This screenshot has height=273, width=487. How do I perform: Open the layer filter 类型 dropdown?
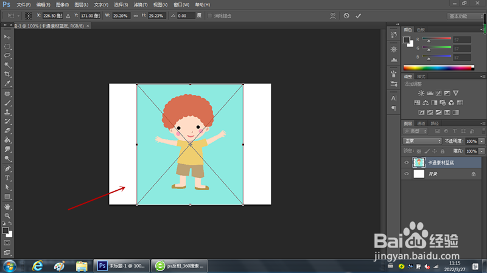click(416, 131)
